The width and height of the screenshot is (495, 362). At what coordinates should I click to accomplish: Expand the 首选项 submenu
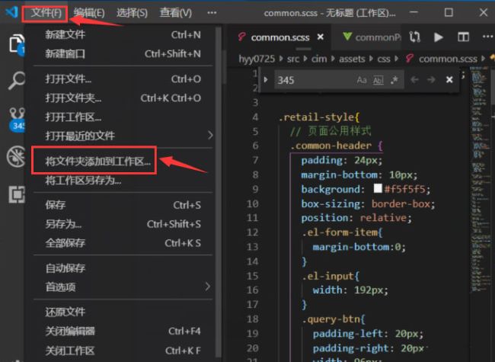coord(207,287)
